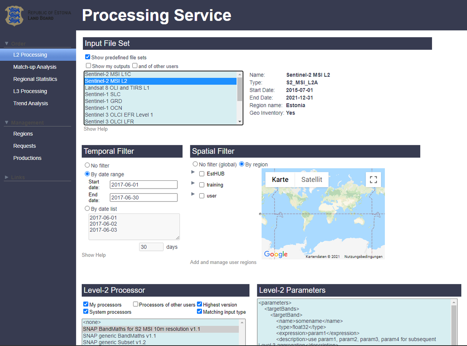Click Show Help under Temporal Filter
The width and height of the screenshot is (467, 346).
tap(94, 255)
